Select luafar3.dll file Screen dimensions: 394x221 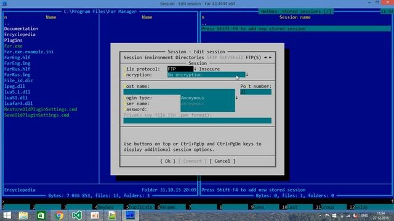pos(18,104)
